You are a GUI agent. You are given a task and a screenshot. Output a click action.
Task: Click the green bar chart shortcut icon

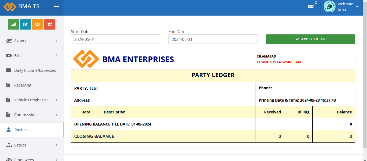pos(13,24)
